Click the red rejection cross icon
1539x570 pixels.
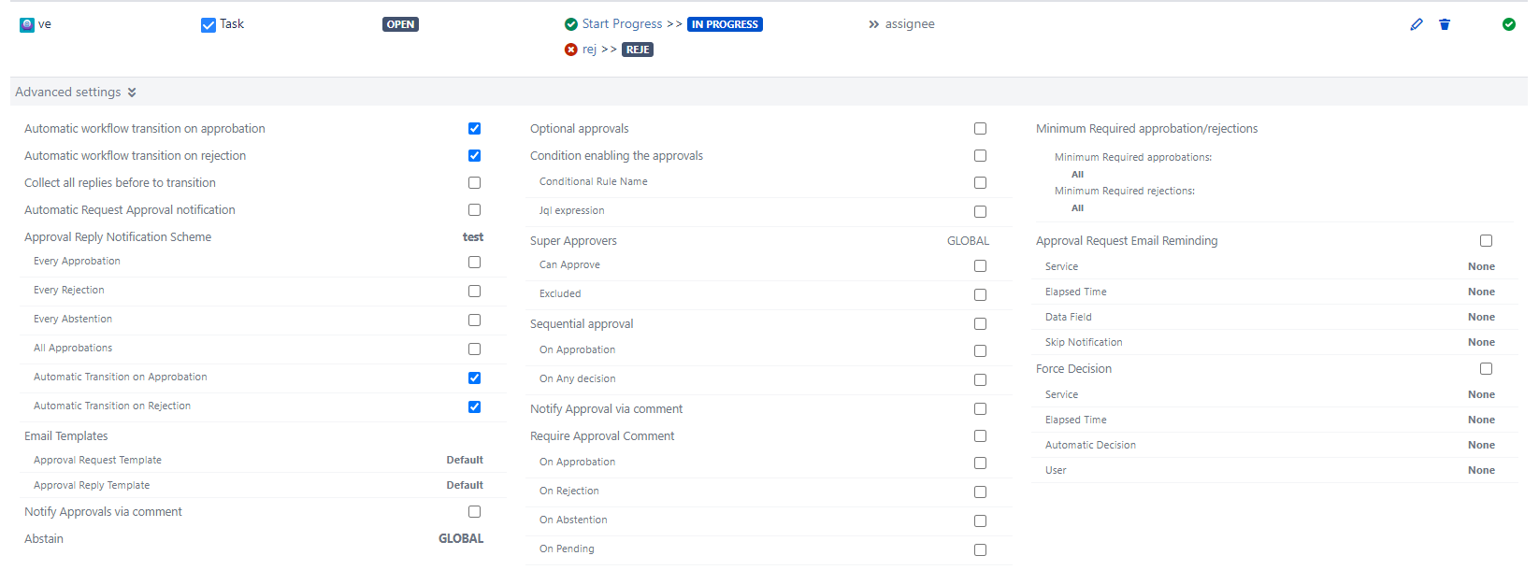[571, 50]
